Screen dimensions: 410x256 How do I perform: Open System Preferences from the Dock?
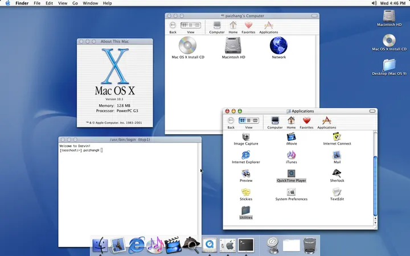click(227, 245)
